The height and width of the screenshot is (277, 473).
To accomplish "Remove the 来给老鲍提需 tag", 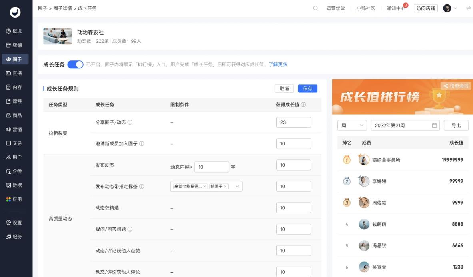I will 204,187.
